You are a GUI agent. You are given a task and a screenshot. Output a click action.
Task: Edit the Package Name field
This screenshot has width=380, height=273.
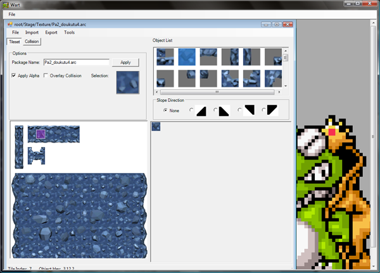pos(77,62)
